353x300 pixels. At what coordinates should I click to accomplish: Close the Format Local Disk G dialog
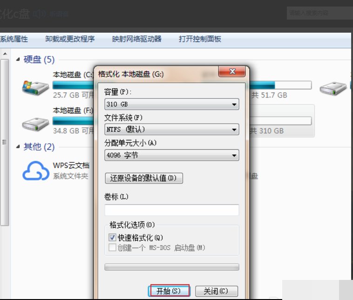[x=232, y=71]
